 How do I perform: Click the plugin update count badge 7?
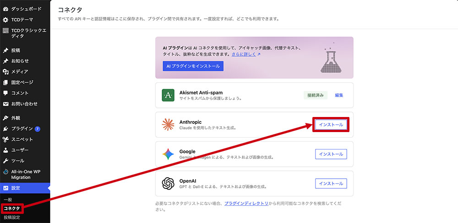click(38, 129)
